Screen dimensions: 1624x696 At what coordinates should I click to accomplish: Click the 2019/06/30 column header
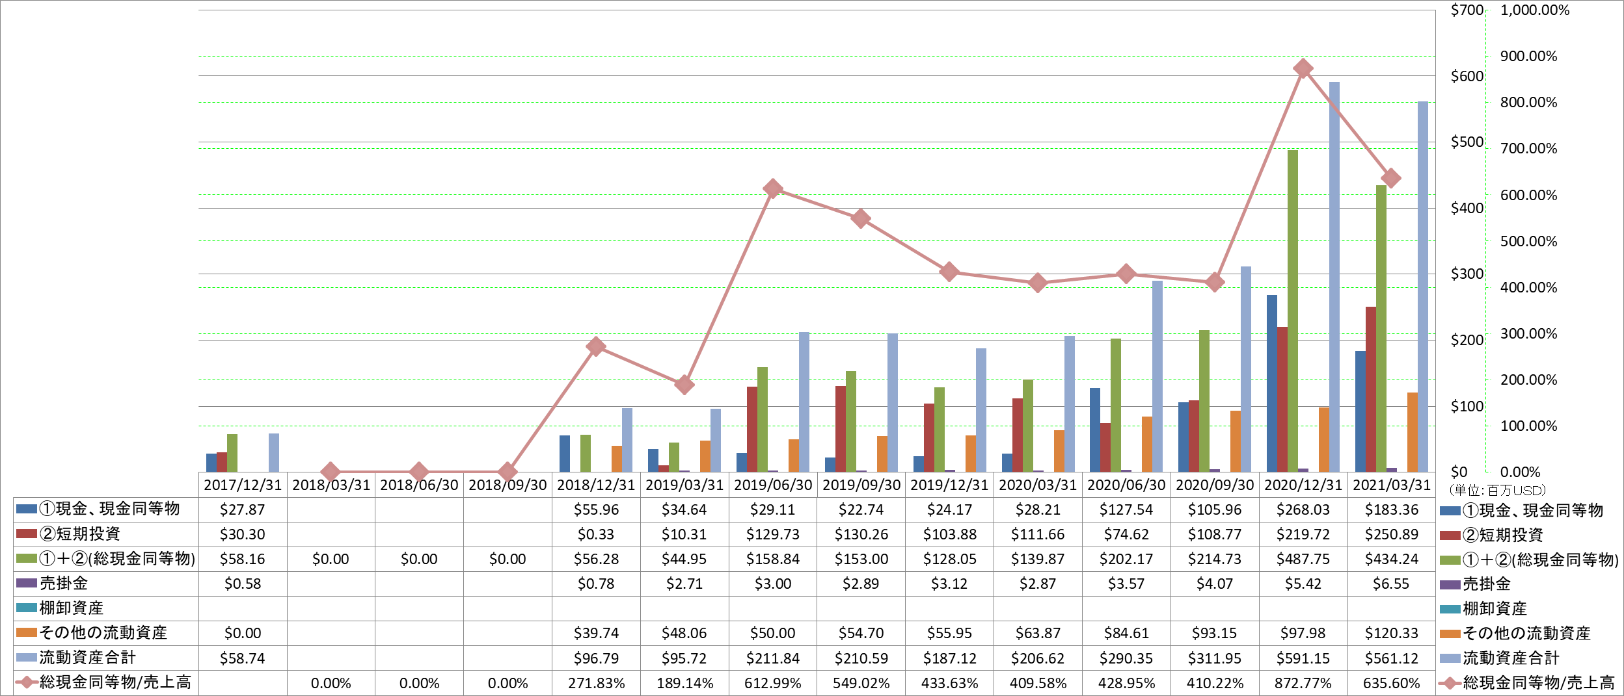tap(773, 485)
